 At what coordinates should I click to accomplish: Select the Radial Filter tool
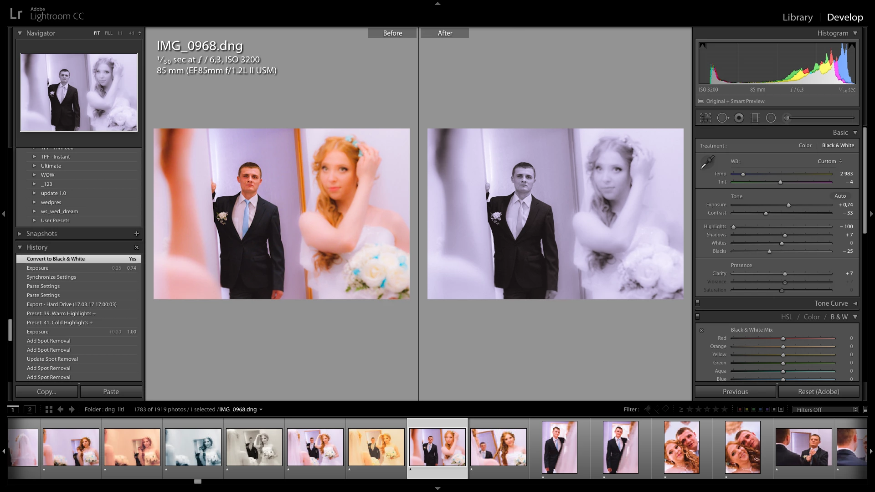click(771, 118)
